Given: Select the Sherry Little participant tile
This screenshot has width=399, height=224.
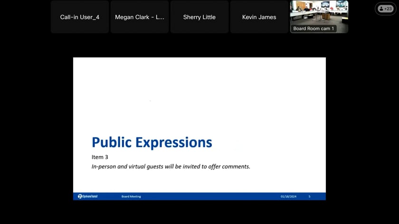Looking at the screenshot, I should [199, 17].
